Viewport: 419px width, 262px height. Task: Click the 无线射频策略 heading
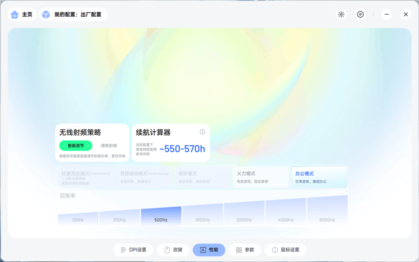click(x=80, y=133)
